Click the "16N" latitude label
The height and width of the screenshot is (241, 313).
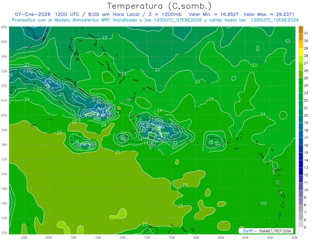[4, 174]
